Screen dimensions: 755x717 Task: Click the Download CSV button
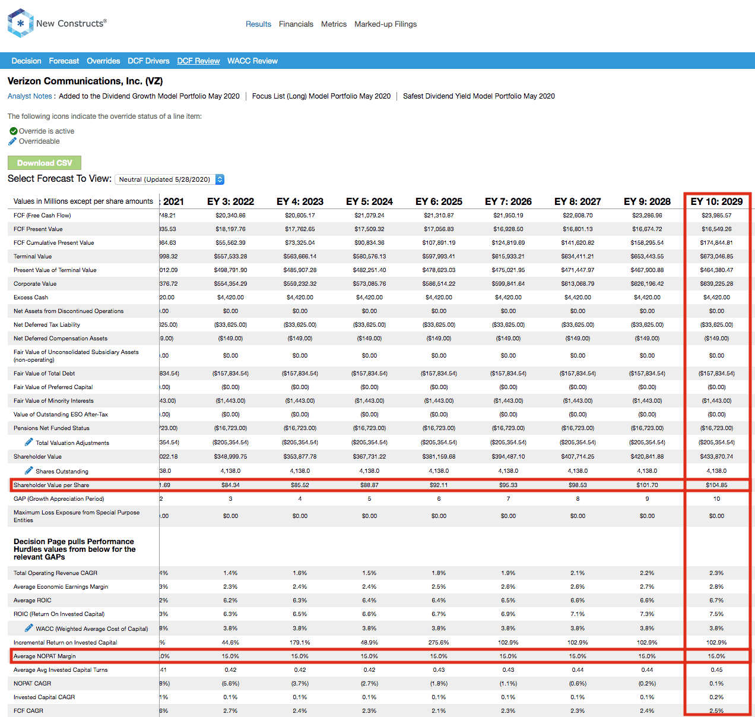(45, 163)
